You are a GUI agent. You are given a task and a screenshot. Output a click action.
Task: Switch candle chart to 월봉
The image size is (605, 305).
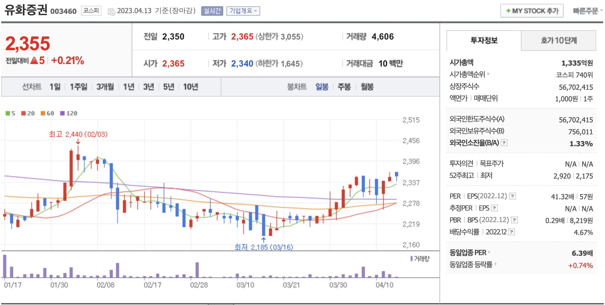coord(367,87)
